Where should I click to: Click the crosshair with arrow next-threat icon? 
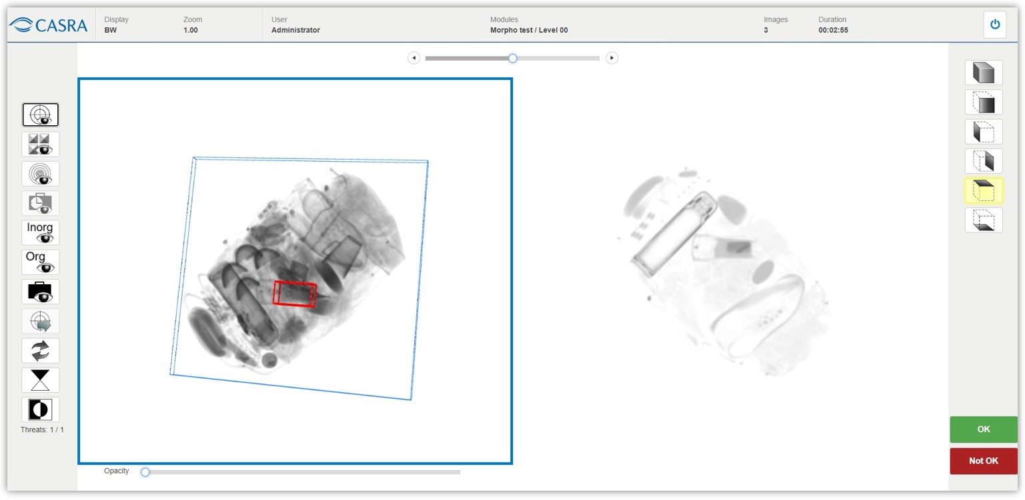tap(41, 322)
